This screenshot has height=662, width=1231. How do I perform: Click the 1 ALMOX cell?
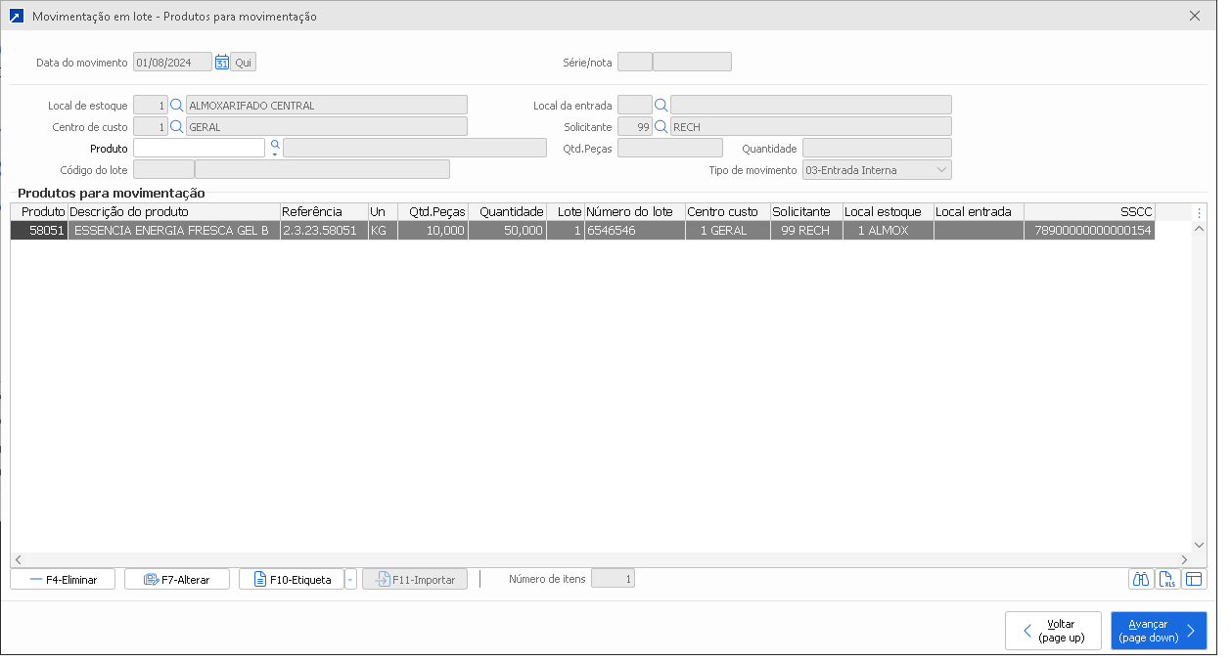coord(889,231)
